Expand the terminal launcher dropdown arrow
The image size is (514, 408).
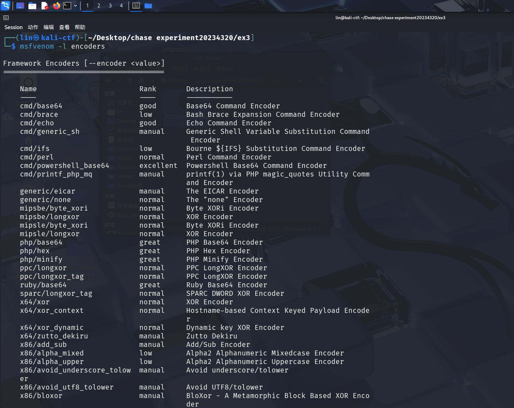75,6
